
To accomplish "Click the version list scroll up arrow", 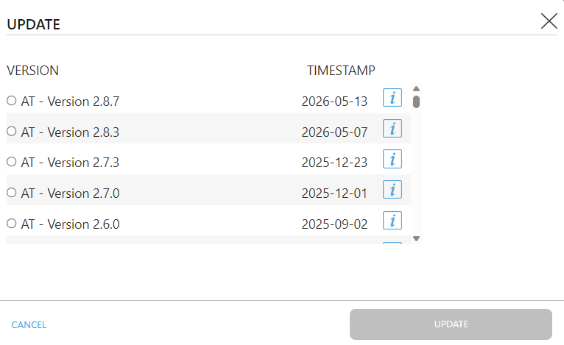I will tap(416, 89).
